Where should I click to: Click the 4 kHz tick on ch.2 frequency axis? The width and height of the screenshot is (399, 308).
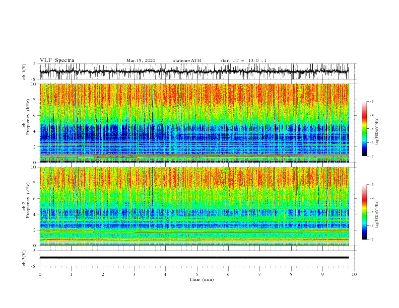pos(36,214)
